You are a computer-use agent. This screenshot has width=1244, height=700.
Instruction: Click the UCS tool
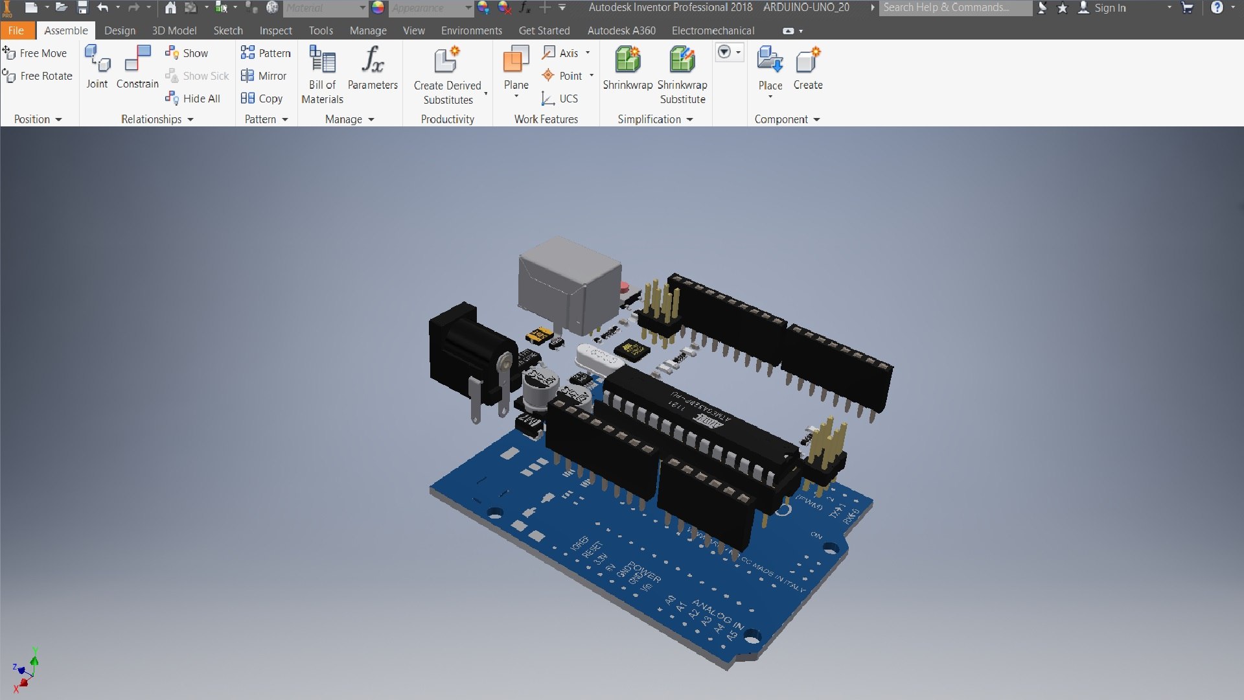560,99
